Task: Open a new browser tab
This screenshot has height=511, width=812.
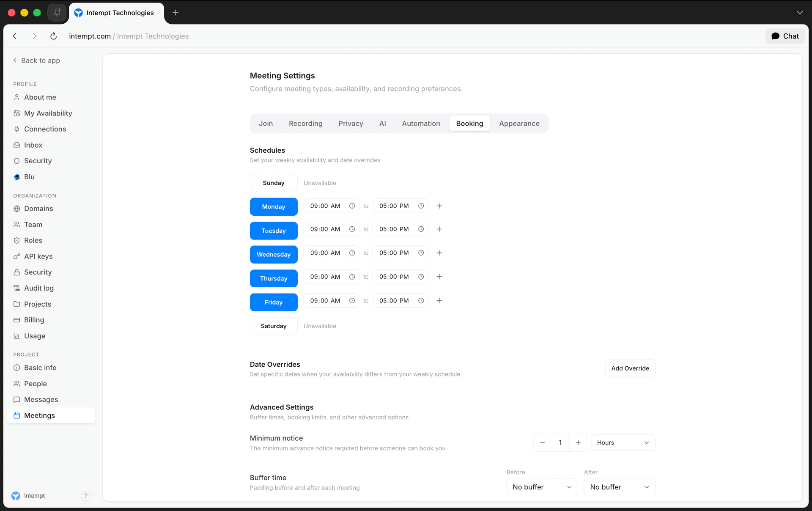Action: [x=176, y=13]
